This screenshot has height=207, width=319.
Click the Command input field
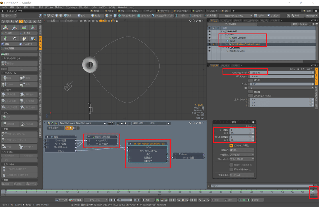pos(261,186)
